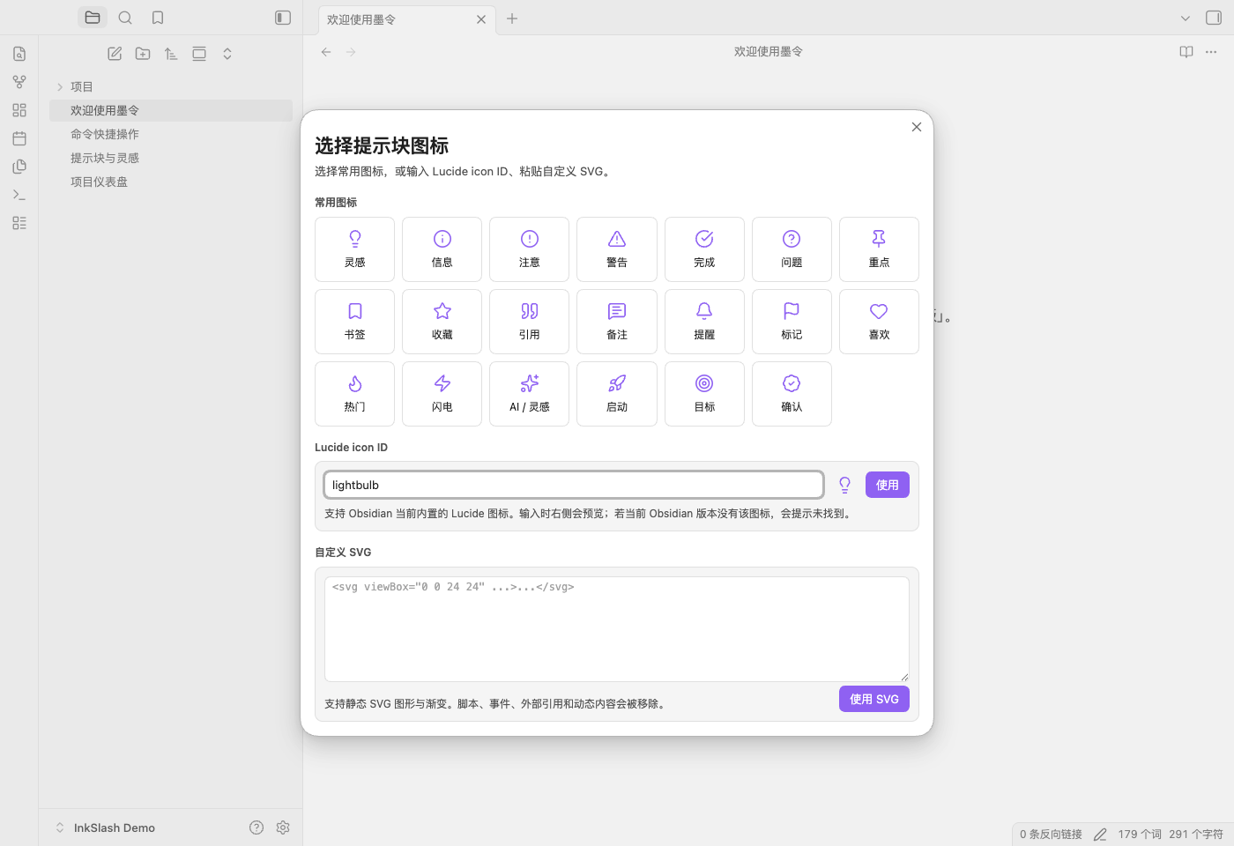
Task: Choose the 书签 bookmark icon tile
Action: tap(354, 322)
